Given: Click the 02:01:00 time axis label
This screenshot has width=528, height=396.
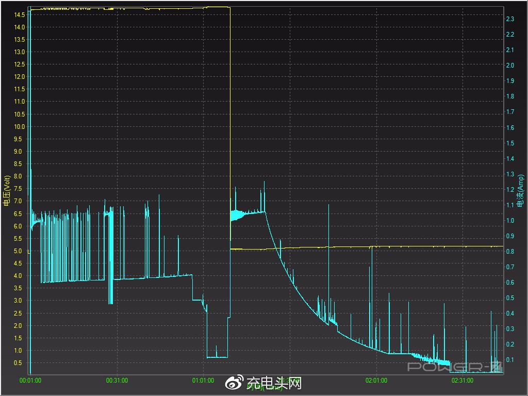Looking at the screenshot, I should click(x=376, y=381).
